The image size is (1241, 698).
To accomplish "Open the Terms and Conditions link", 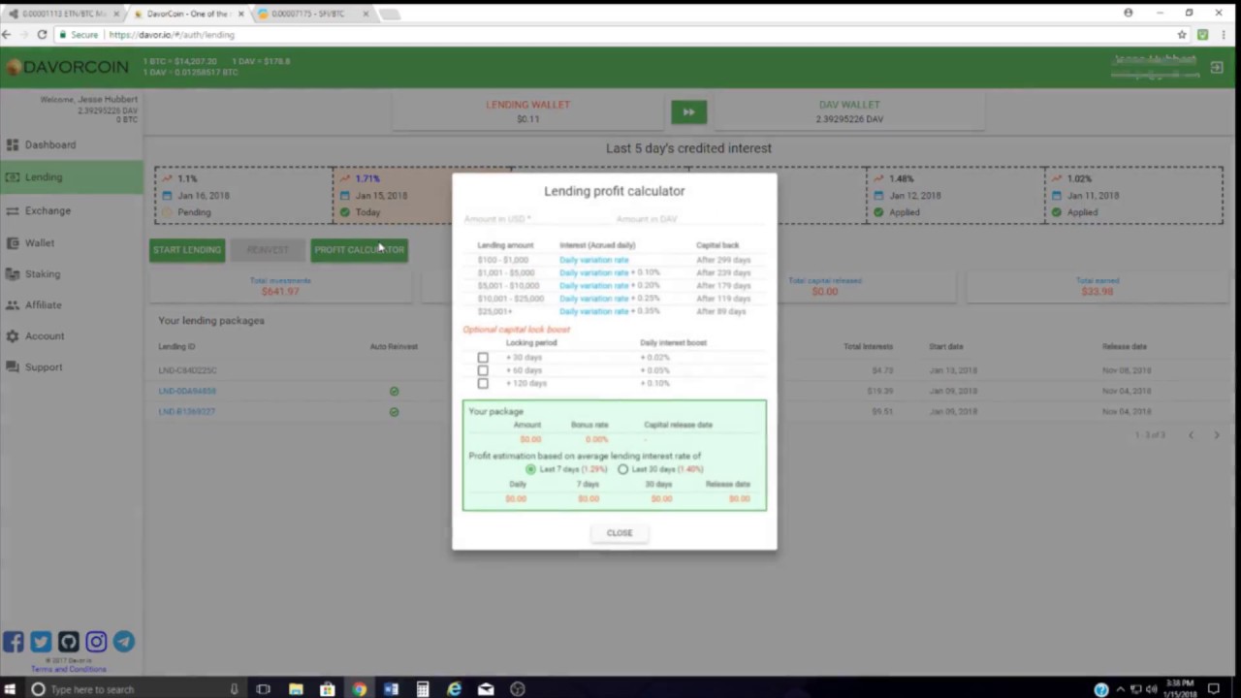I will pyautogui.click(x=68, y=670).
